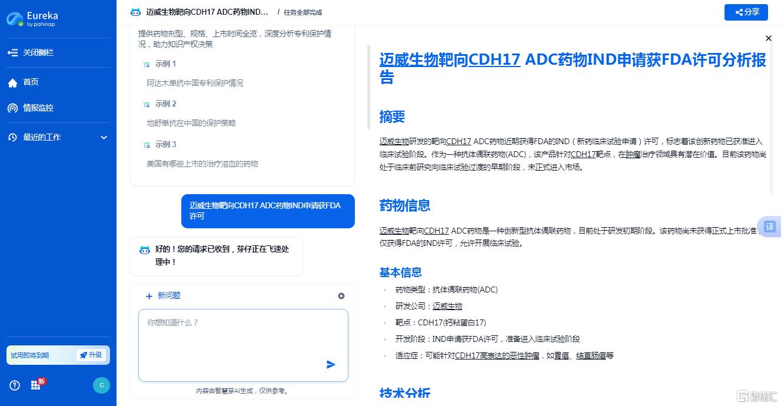Open 最近的工作 clock icon

coord(12,138)
